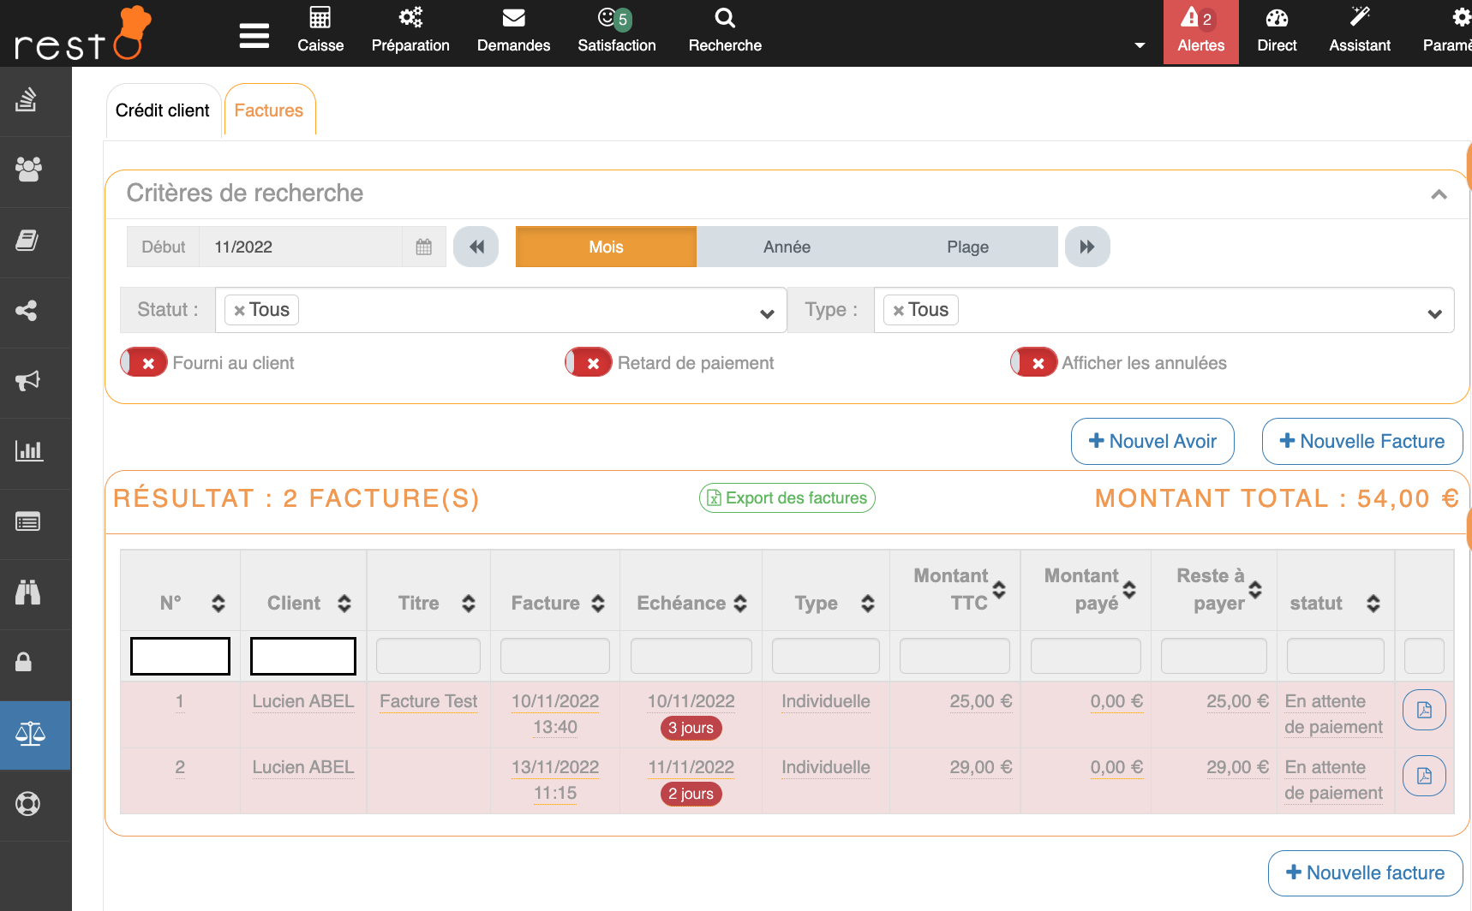Open the hamburger menu icon
The height and width of the screenshot is (911, 1472).
(254, 36)
